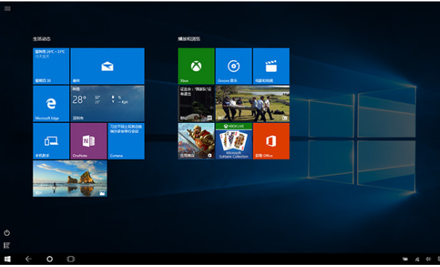This screenshot has height=267, width=440.
Task: Open the Cortana tile
Action: click(126, 141)
